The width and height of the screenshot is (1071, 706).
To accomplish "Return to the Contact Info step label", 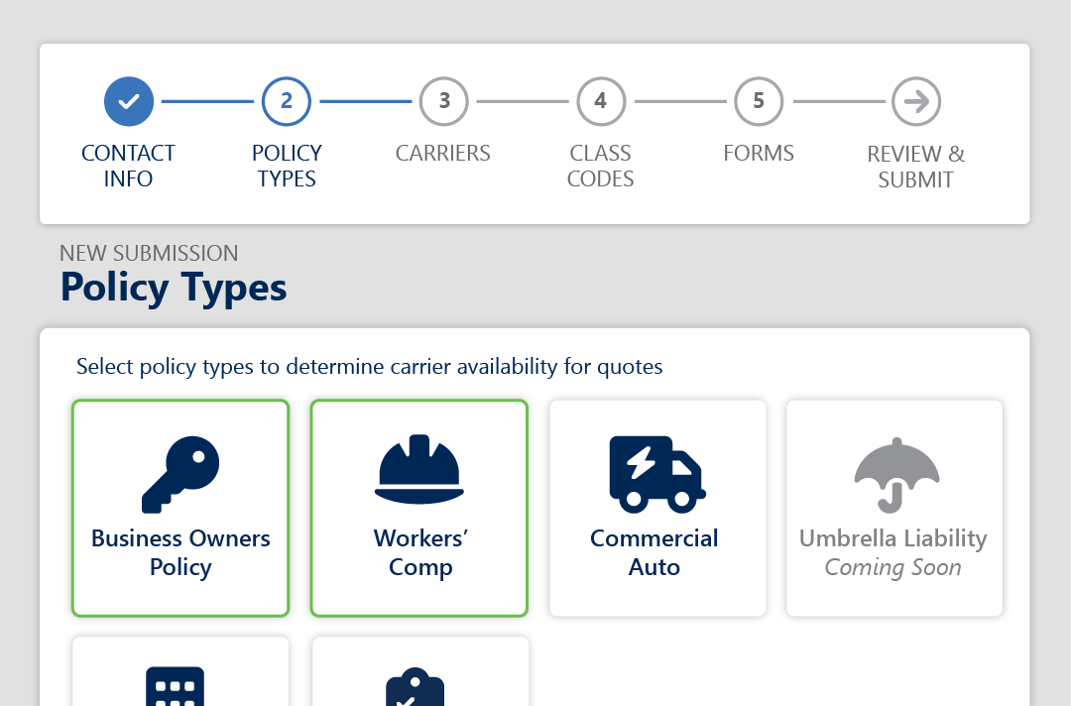I will (x=129, y=167).
